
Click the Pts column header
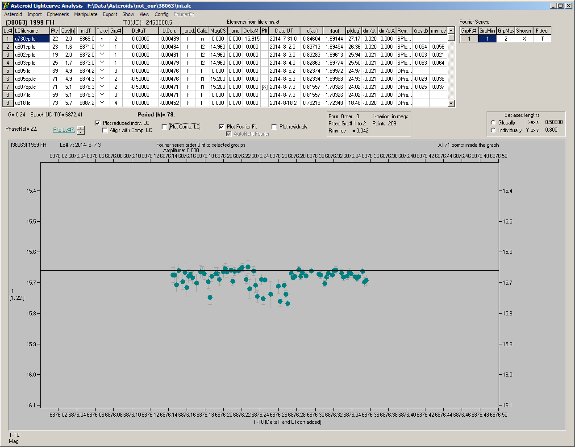pos(54,31)
